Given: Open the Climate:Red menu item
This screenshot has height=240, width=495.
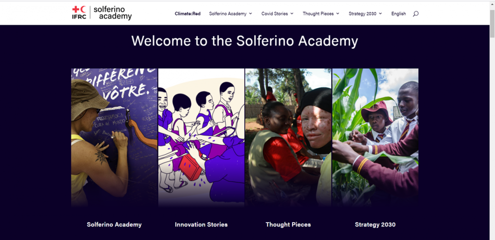Looking at the screenshot, I should [x=187, y=14].
